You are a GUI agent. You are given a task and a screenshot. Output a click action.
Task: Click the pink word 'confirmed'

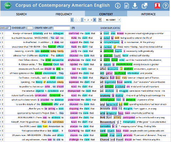point(74,33)
